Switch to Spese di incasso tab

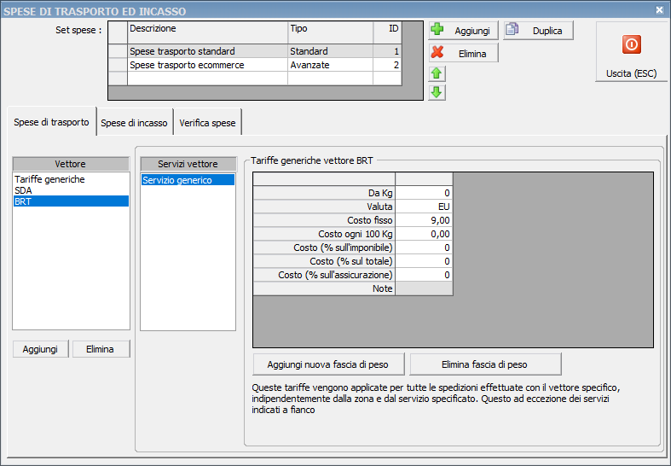pos(135,123)
